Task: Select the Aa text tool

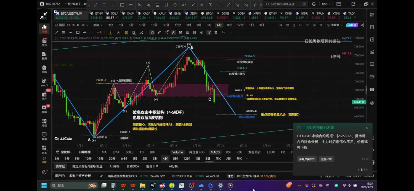Action: (x=184, y=5)
